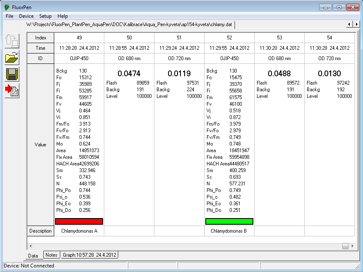Click the FluorPen leaf icon in title bar

click(7, 7)
